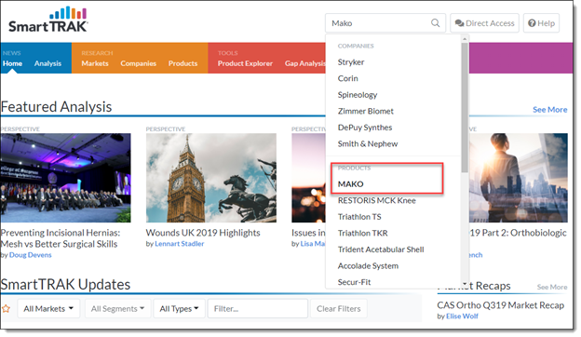Open Wounds UK 2019 Highlights article
Viewport: 581px width, 337px height.
point(203,233)
